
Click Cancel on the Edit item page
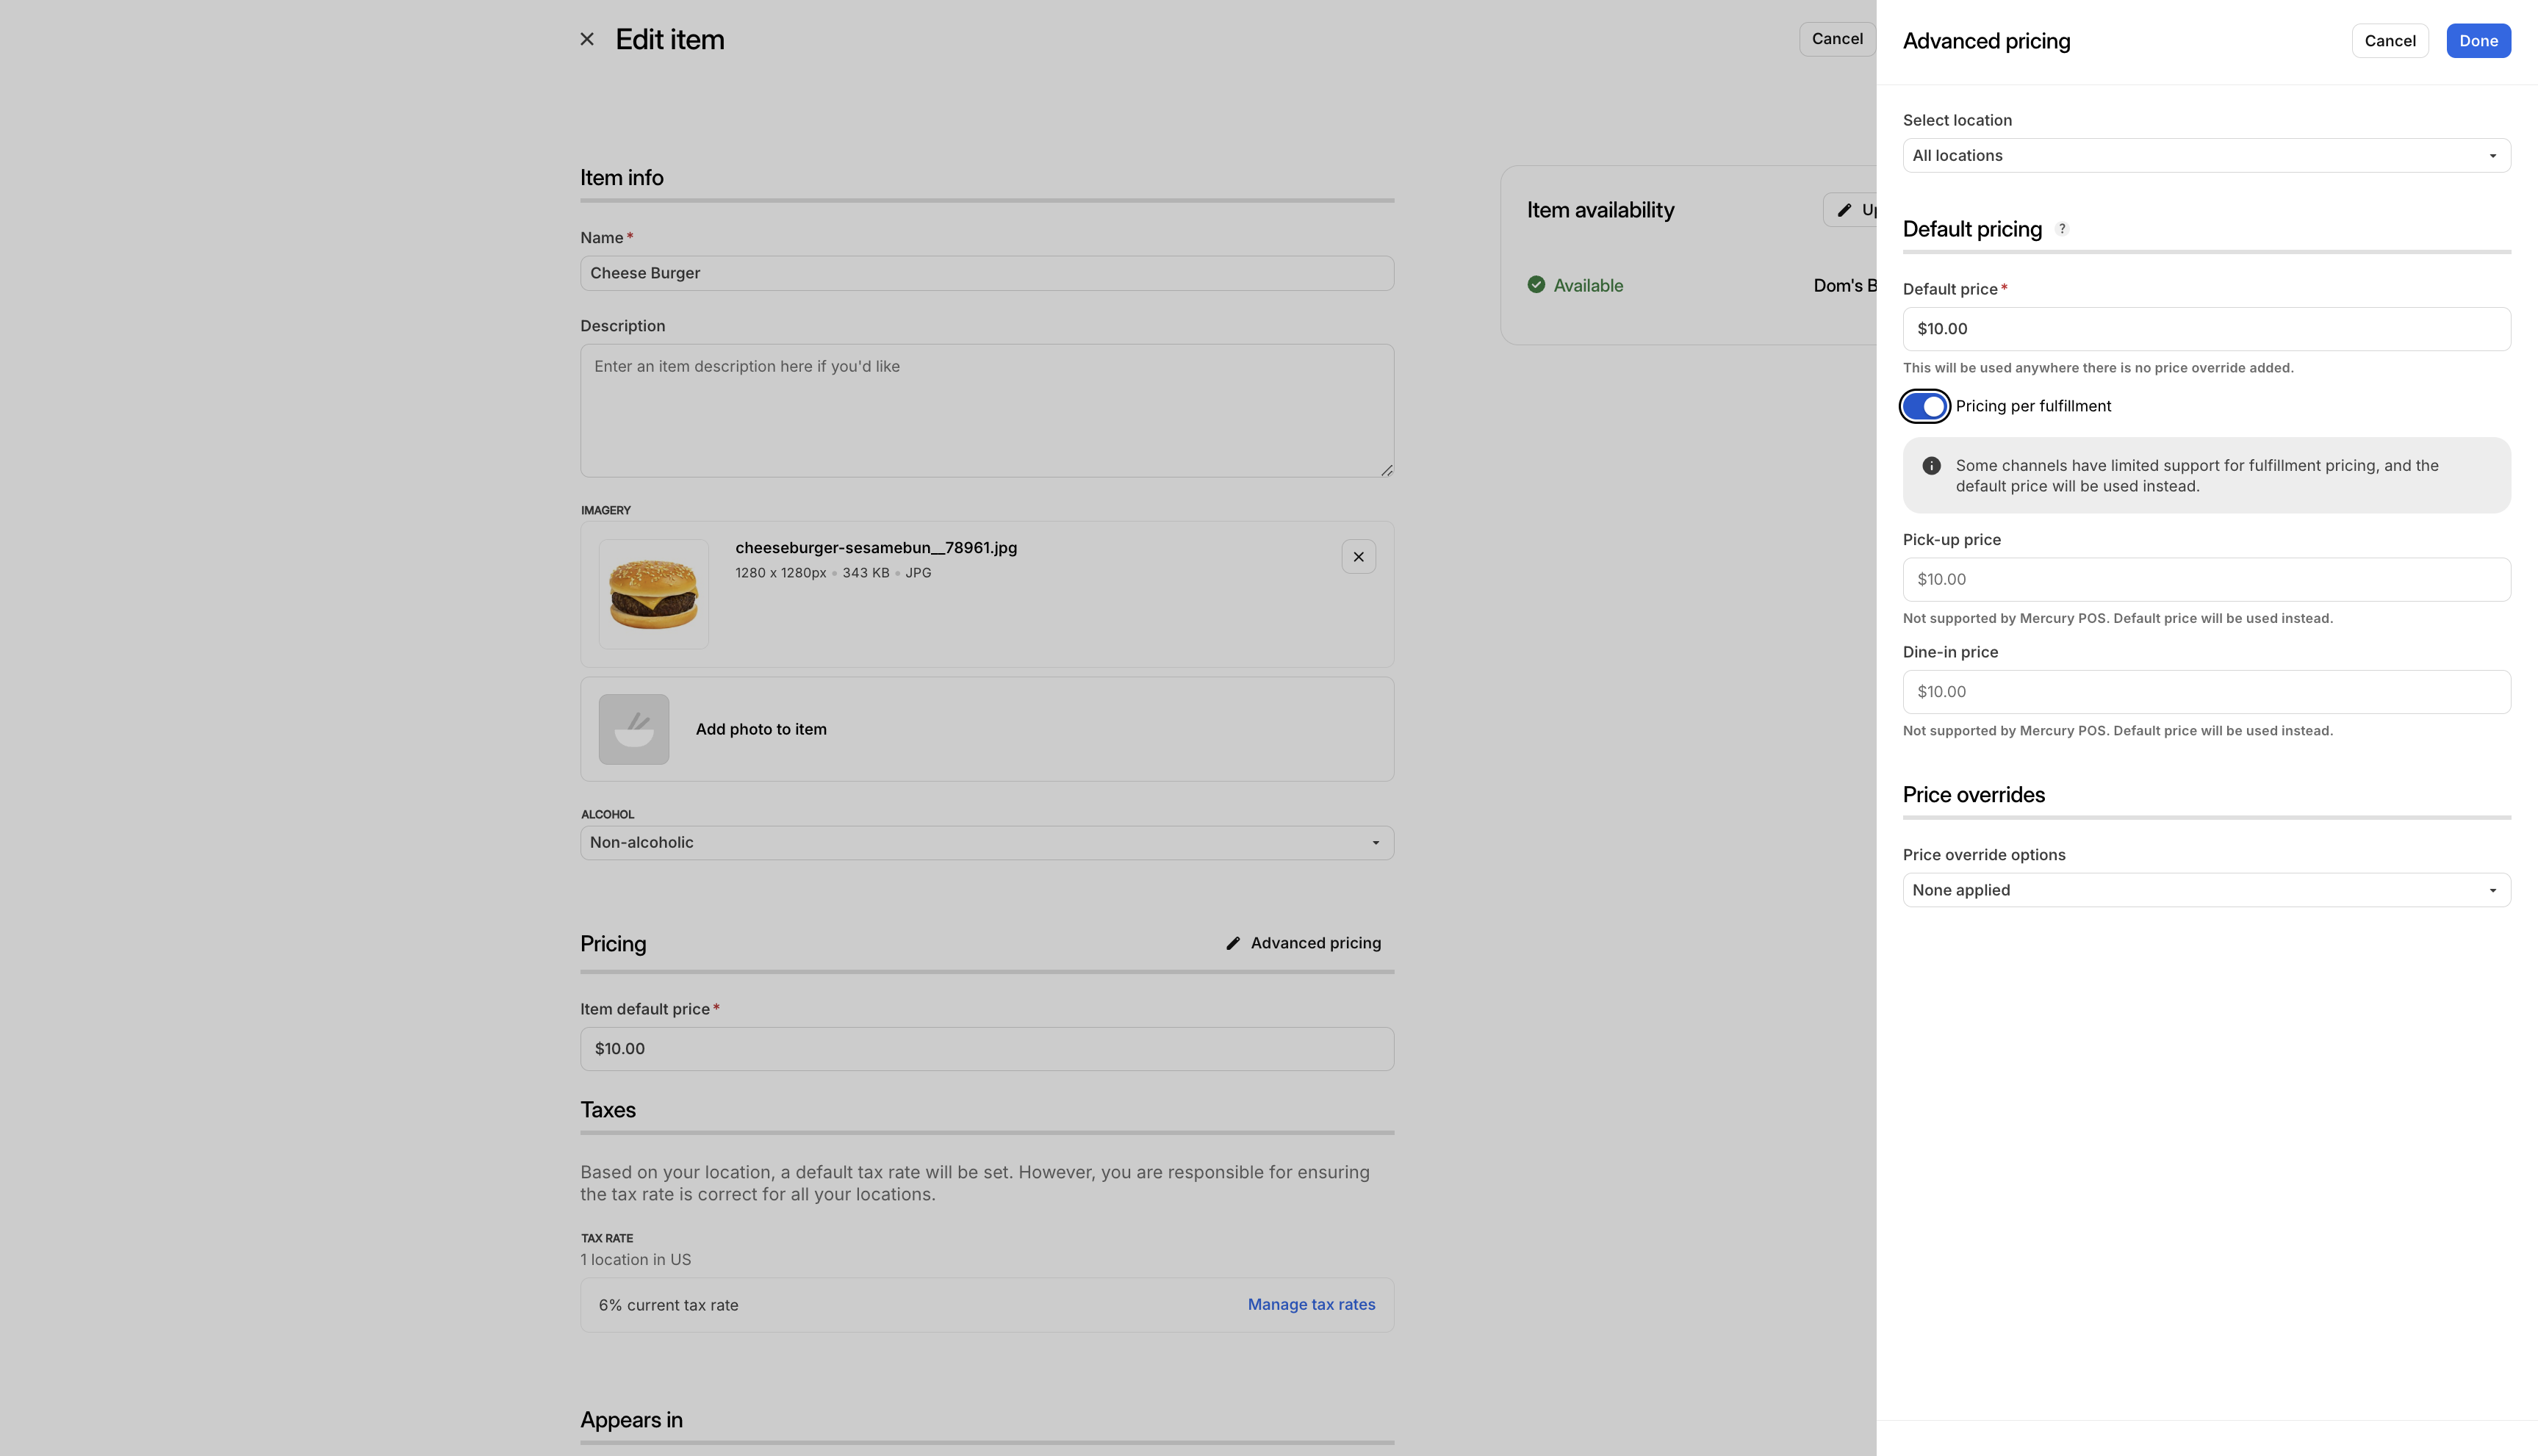pos(1837,39)
